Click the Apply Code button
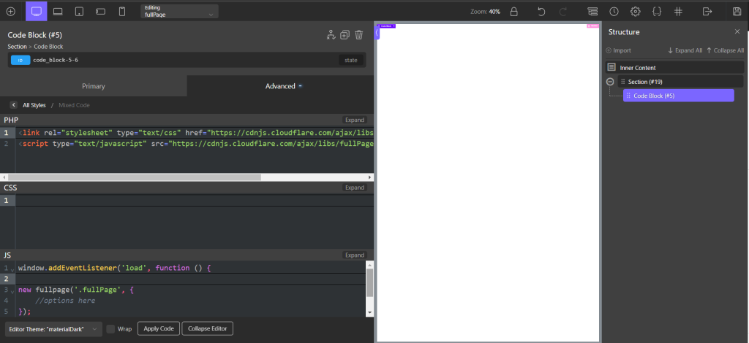 158,329
